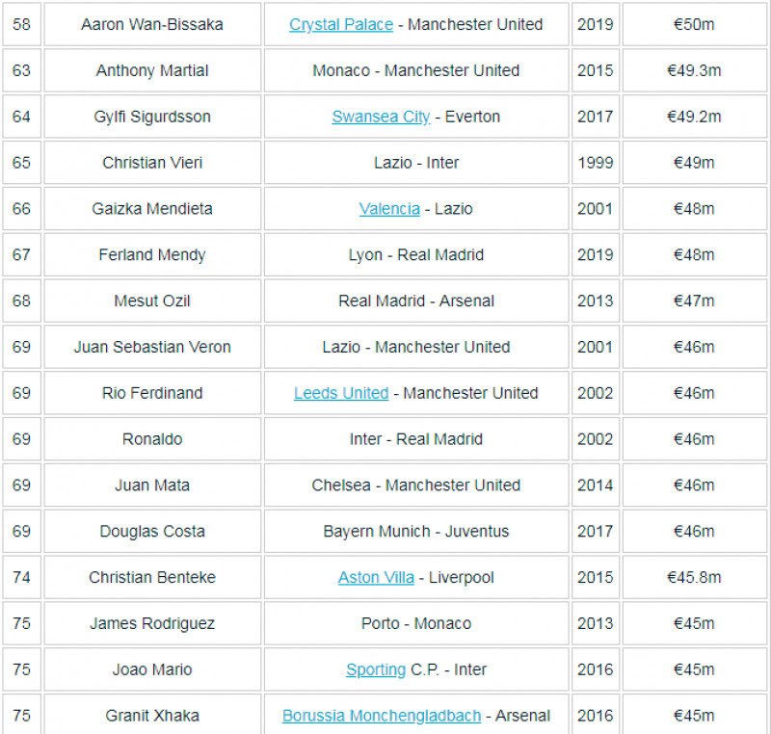Click the Mesut Ozil player cell

(152, 301)
